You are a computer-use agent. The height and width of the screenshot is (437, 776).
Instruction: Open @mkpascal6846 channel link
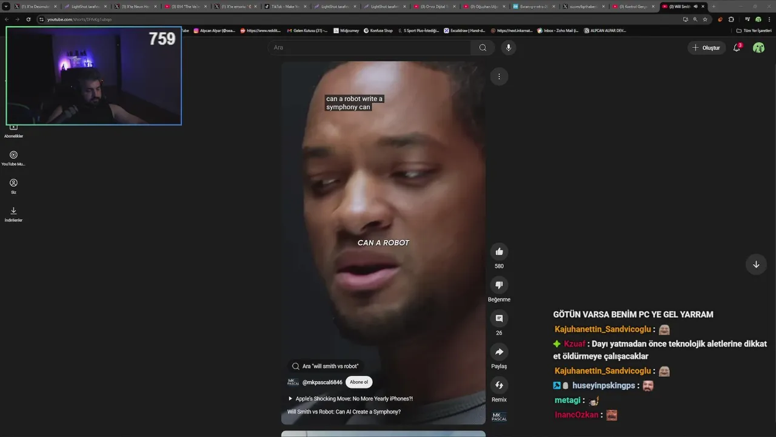[322, 382]
